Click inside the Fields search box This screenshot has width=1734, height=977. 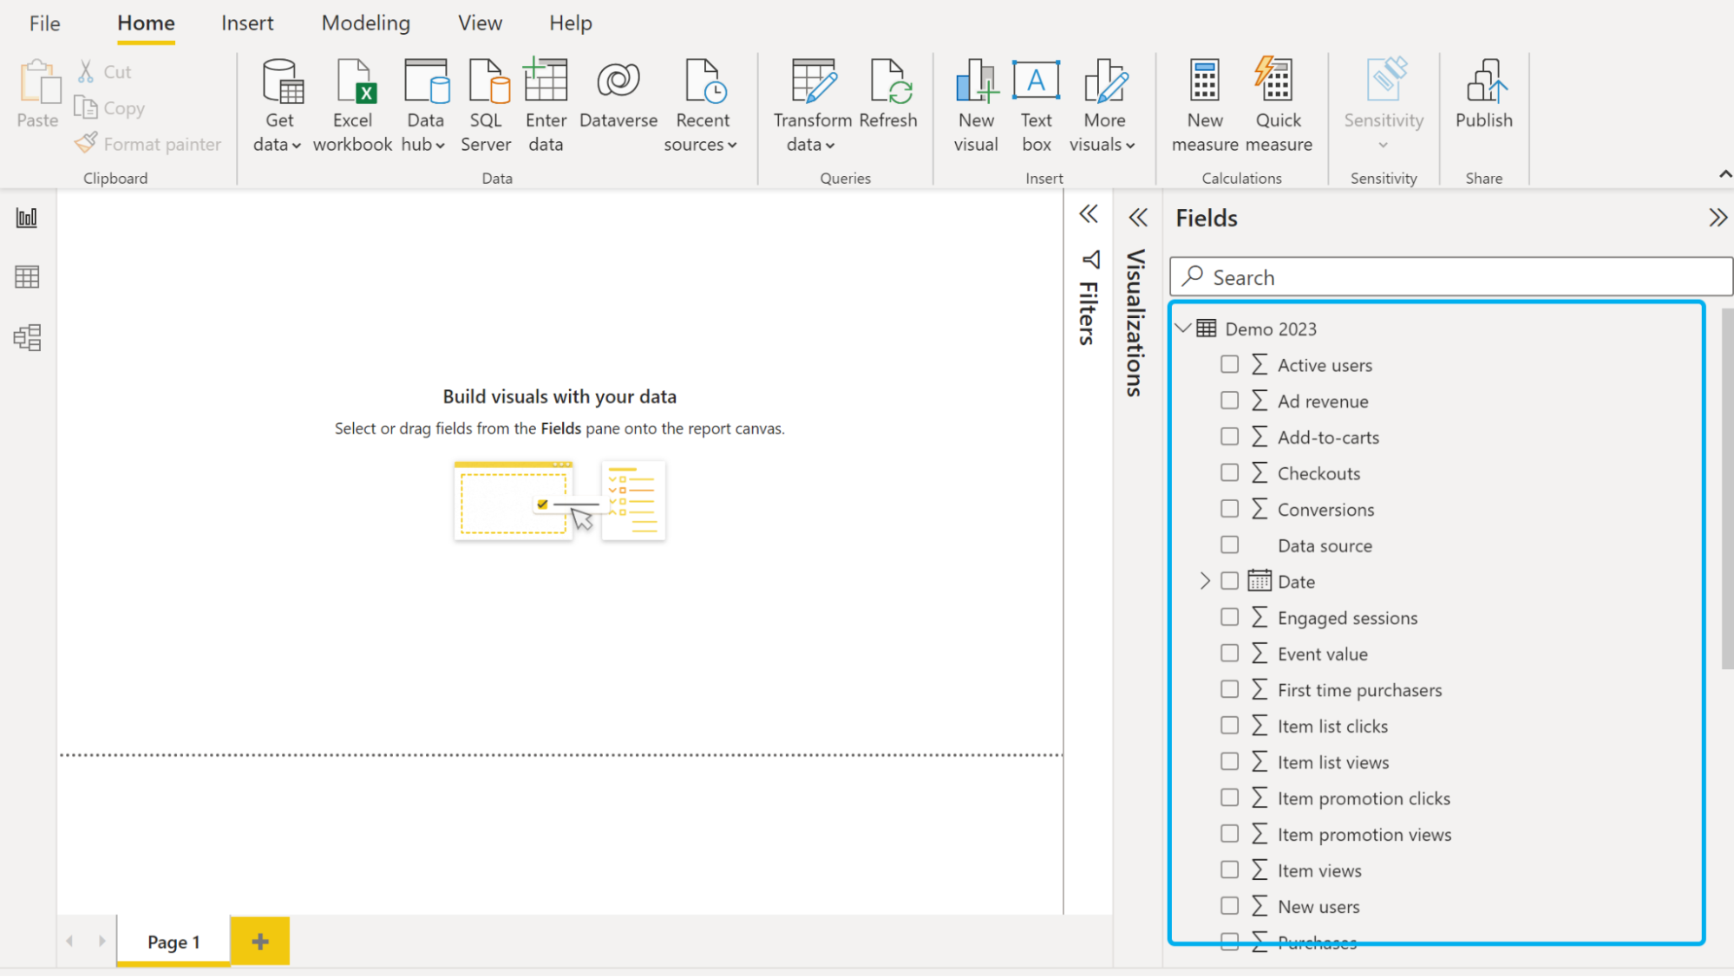point(1449,277)
